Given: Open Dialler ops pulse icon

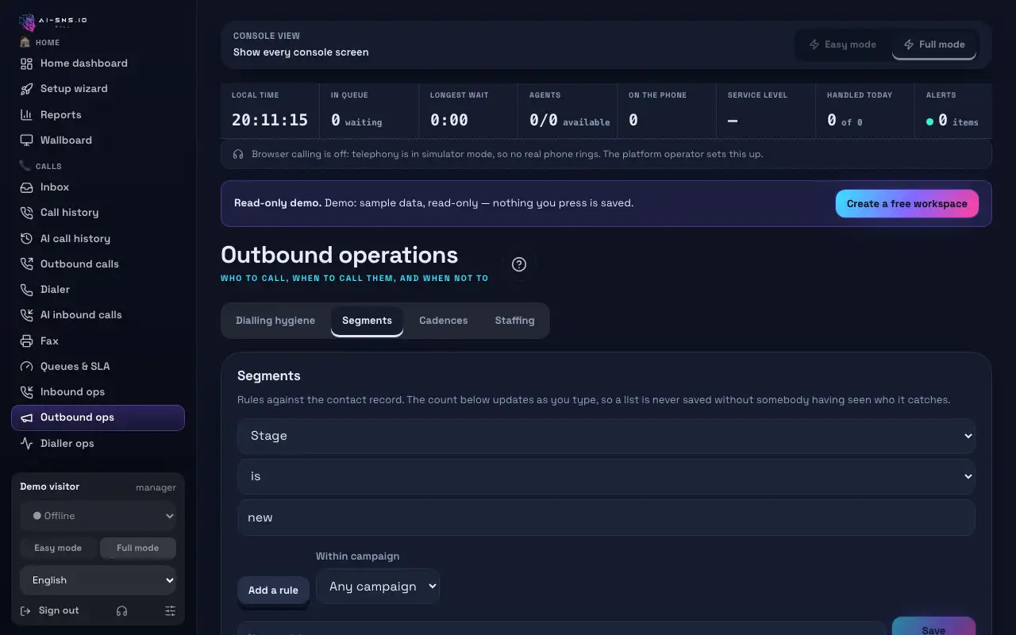Looking at the screenshot, I should point(26,444).
